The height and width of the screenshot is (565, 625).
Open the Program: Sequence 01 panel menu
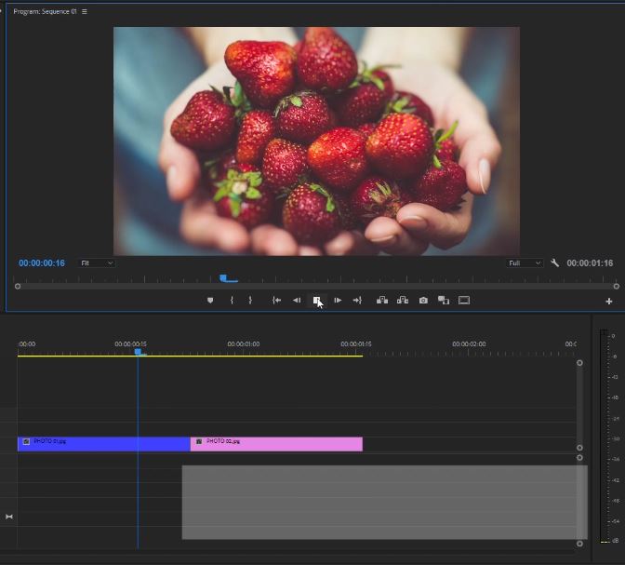point(85,11)
